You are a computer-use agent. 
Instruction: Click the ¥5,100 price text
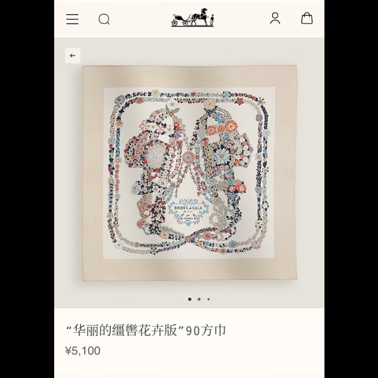83,351
